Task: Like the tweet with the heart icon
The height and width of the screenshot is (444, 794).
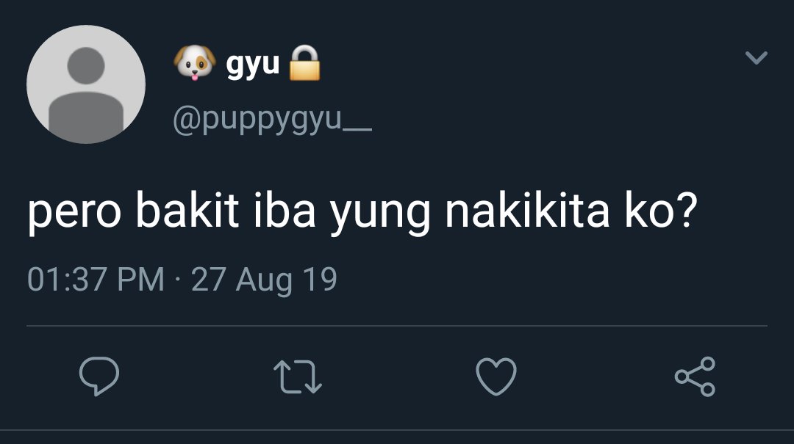Action: pyautogui.click(x=496, y=376)
